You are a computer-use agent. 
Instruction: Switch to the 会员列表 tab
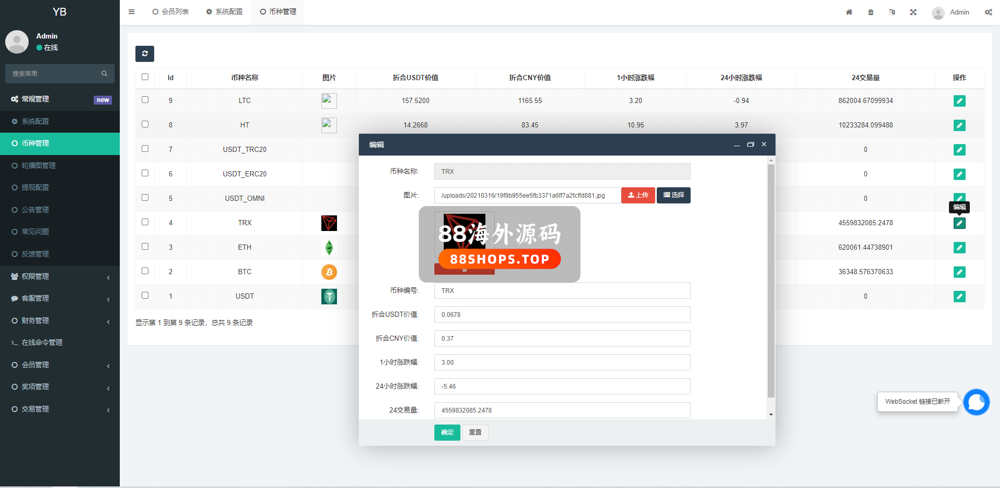[171, 11]
